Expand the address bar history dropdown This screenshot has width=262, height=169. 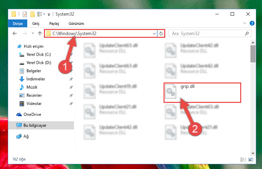pos(154,34)
